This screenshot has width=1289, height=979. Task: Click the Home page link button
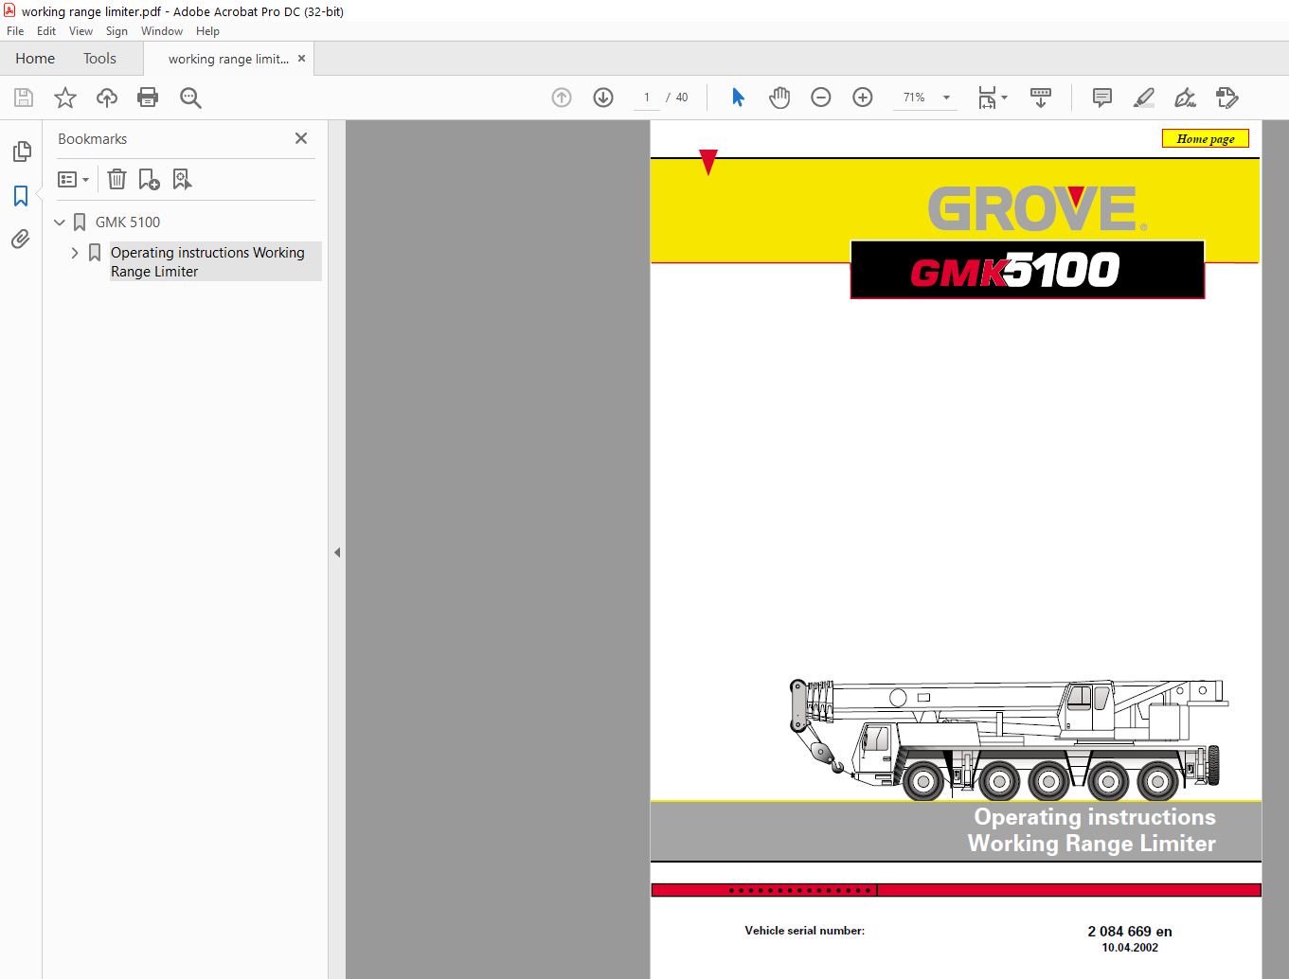click(x=1206, y=138)
